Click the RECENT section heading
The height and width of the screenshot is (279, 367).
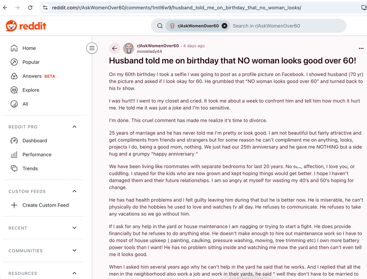18,228
